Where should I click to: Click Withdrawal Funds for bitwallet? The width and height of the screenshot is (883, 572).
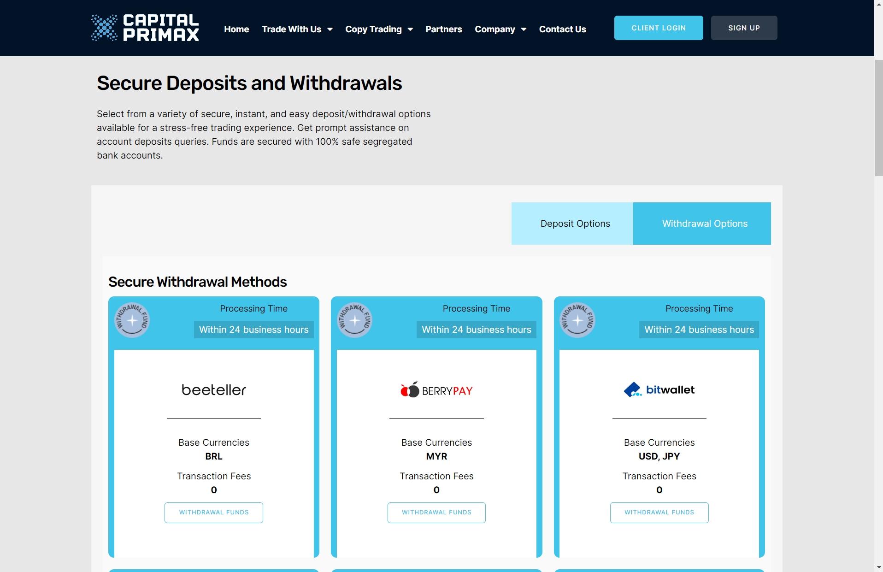(x=659, y=513)
